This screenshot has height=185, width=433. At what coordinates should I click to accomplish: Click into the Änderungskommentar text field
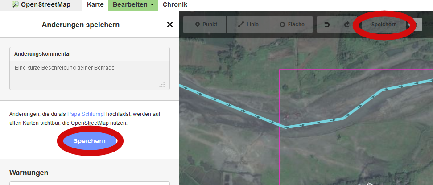pyautogui.click(x=90, y=75)
